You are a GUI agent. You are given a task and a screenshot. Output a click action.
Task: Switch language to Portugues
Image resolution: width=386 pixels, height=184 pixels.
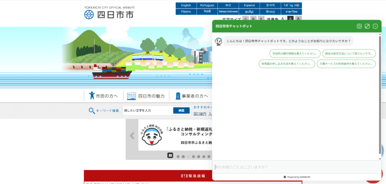pyautogui.click(x=207, y=5)
